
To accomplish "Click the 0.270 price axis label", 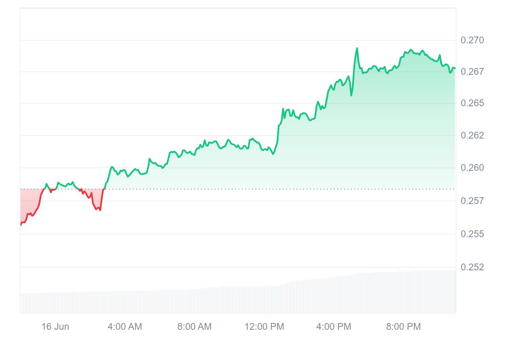I will [x=472, y=40].
